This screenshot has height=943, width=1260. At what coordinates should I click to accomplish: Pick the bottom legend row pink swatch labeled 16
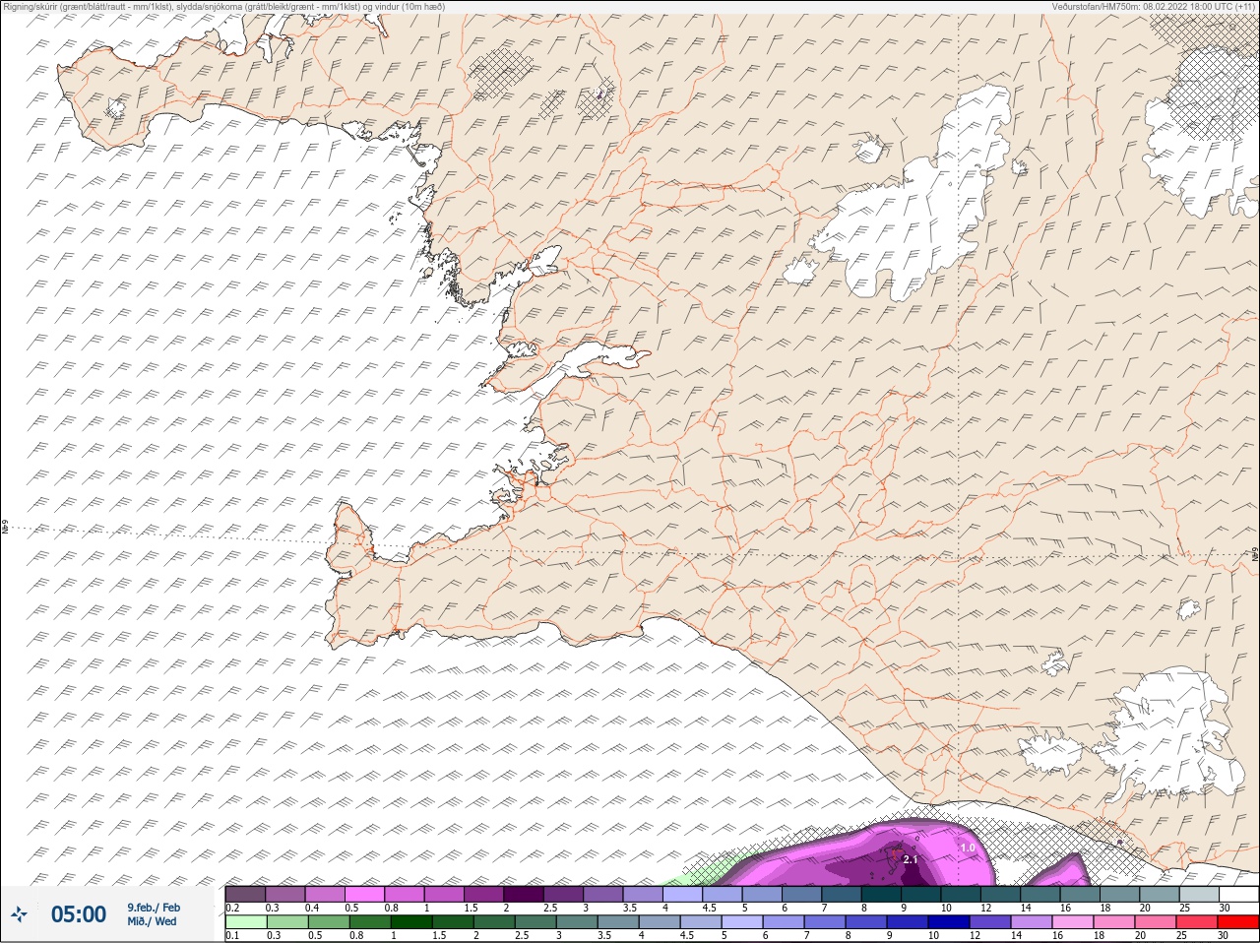tap(1073, 922)
